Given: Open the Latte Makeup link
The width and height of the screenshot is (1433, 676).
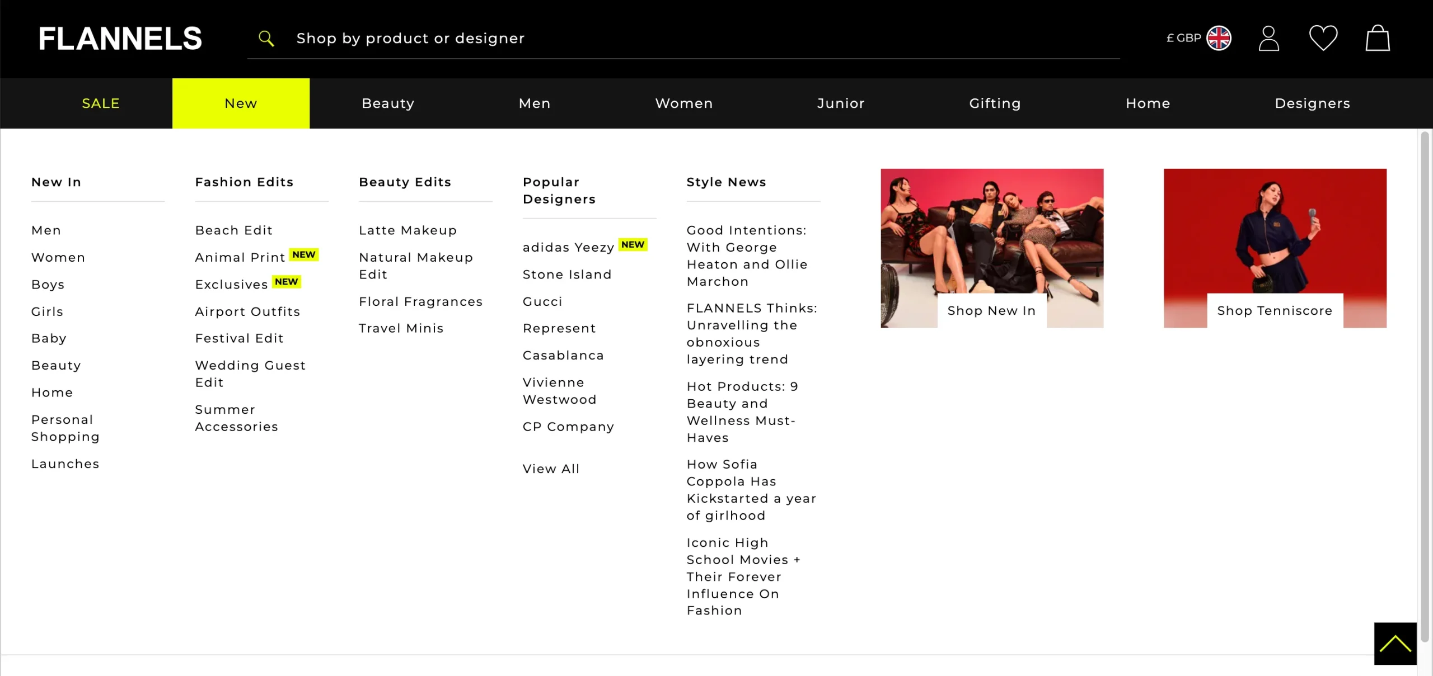Looking at the screenshot, I should pos(408,230).
